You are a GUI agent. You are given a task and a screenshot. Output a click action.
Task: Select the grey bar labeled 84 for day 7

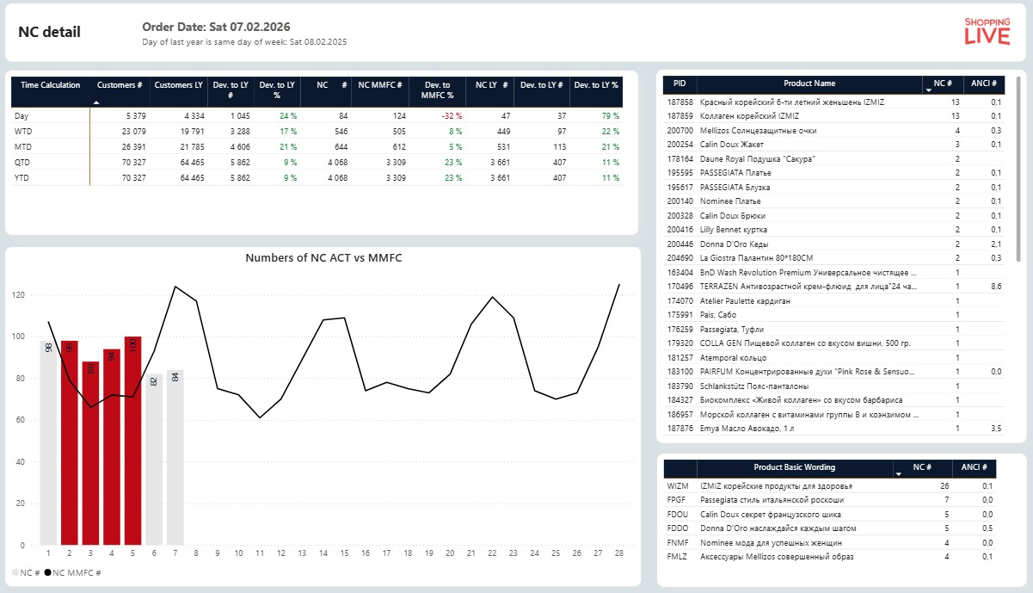coord(175,458)
